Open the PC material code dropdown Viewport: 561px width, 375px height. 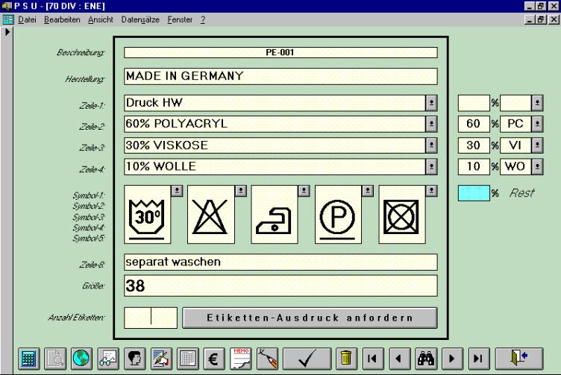(537, 124)
